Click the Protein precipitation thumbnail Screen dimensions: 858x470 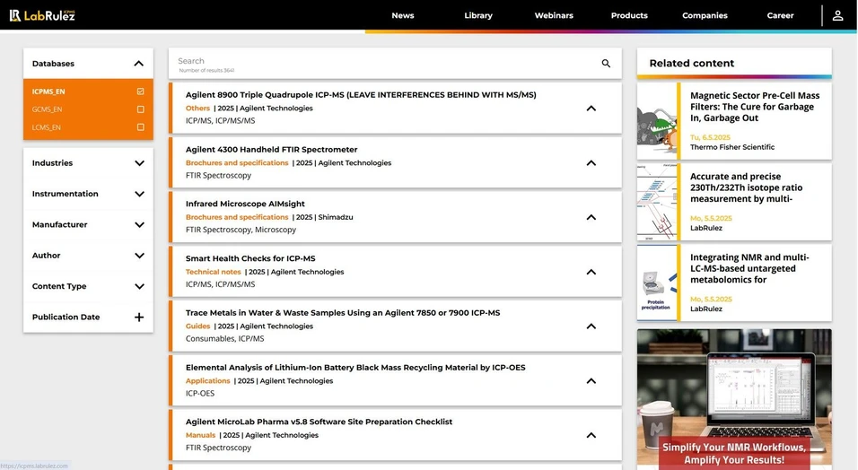(x=657, y=283)
